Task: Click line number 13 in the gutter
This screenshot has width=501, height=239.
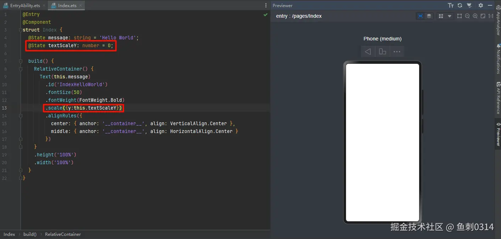Action: [x=5, y=108]
